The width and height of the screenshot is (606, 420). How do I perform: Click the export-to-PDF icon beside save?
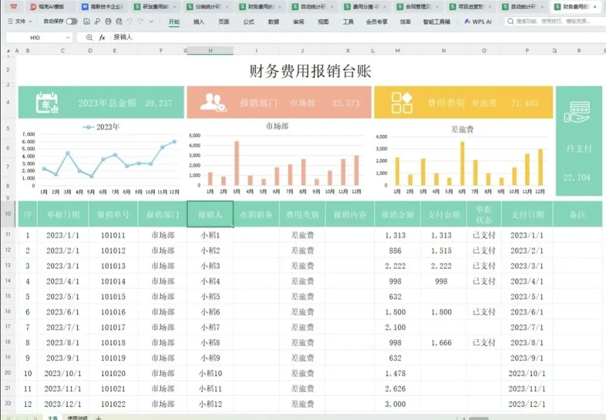pos(97,22)
